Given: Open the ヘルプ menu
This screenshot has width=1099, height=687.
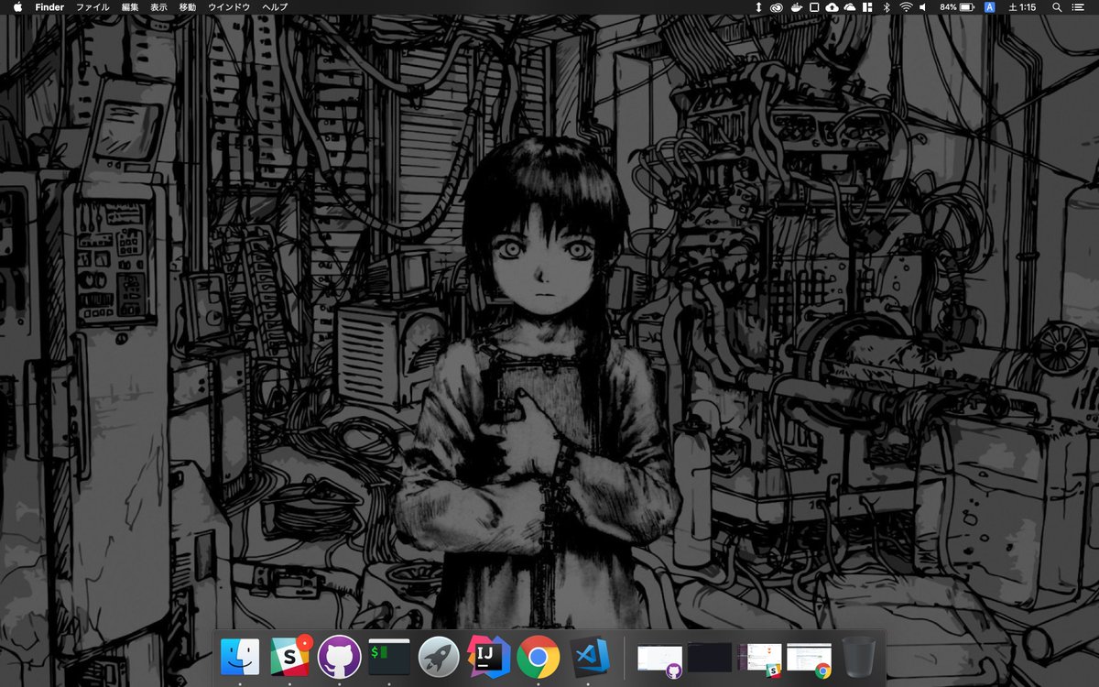Looking at the screenshot, I should click(x=275, y=7).
